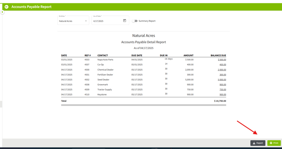282x149 pixels.
Task: Click the 400.00 Co-Op balance link
Action: click(x=223, y=64)
